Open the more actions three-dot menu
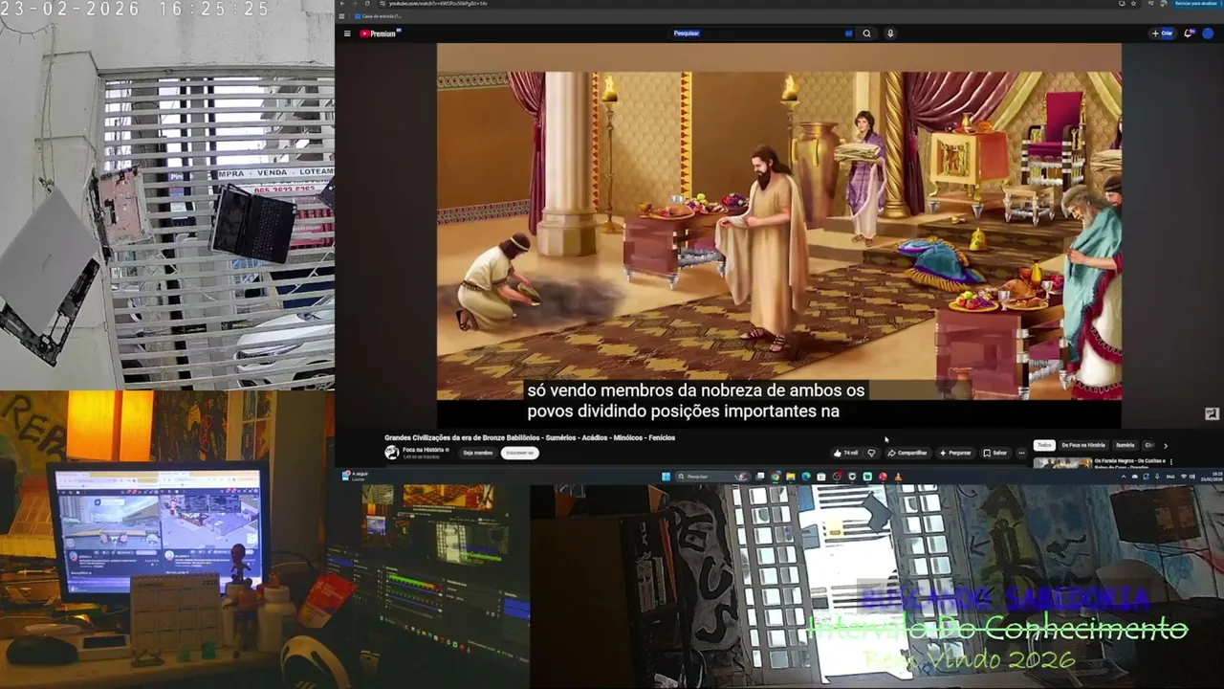The width and height of the screenshot is (1224, 689). 1021,453
